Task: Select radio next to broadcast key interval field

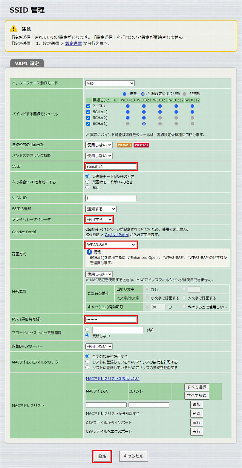Action: coord(88,330)
